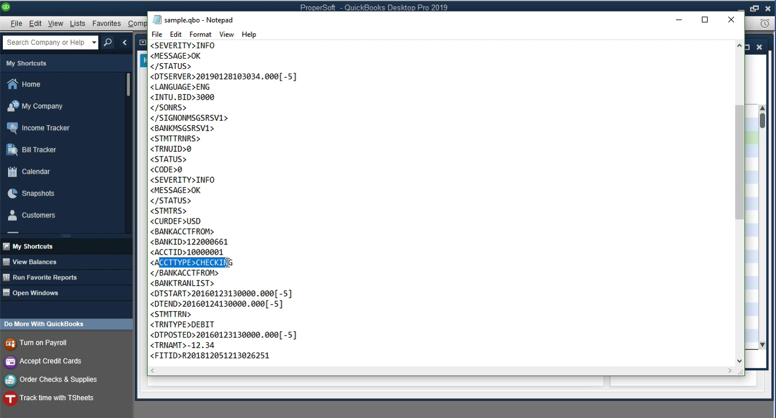Click the line <TRNAMT>-12.34
This screenshot has width=776, height=418.
click(182, 346)
